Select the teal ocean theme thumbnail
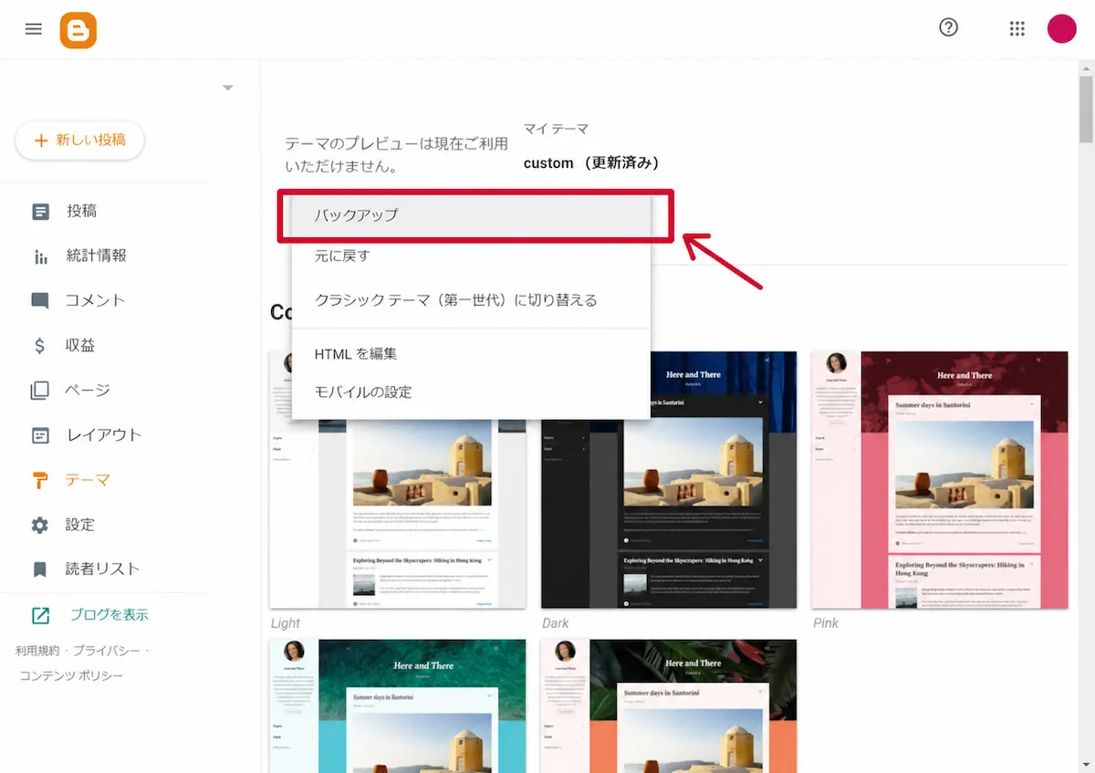Image resolution: width=1095 pixels, height=773 pixels. coord(398,705)
